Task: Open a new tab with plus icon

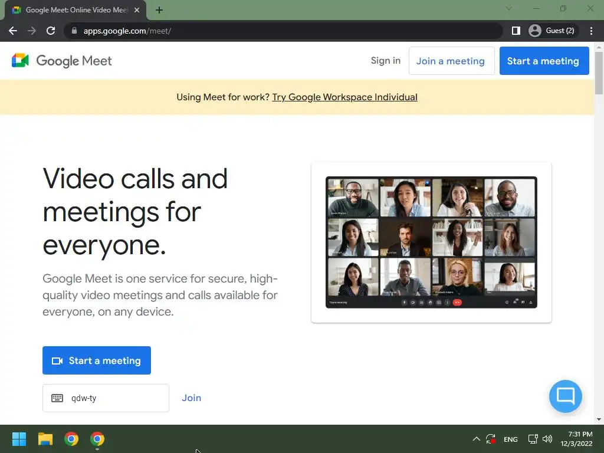Action: (x=159, y=10)
